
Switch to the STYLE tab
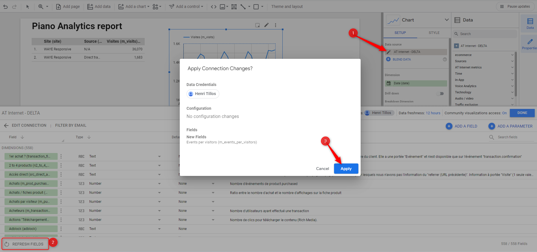coord(434,33)
